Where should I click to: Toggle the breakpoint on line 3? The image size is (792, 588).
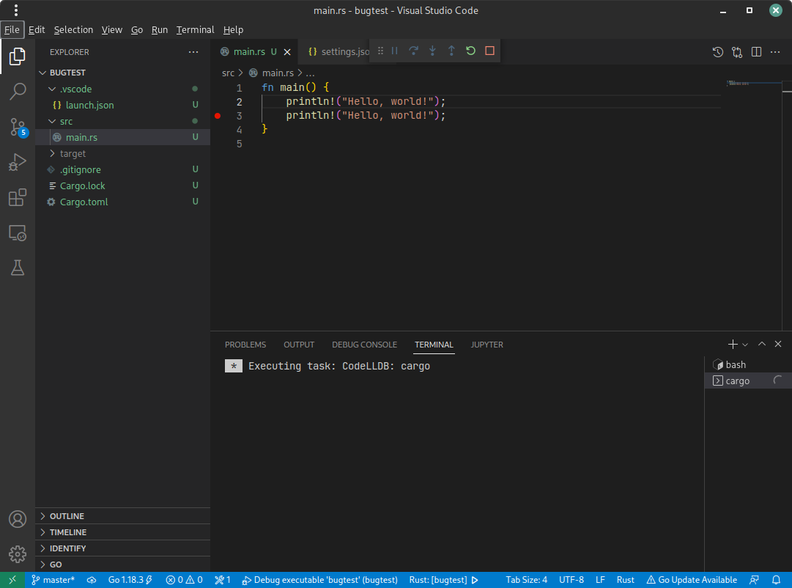tap(218, 115)
